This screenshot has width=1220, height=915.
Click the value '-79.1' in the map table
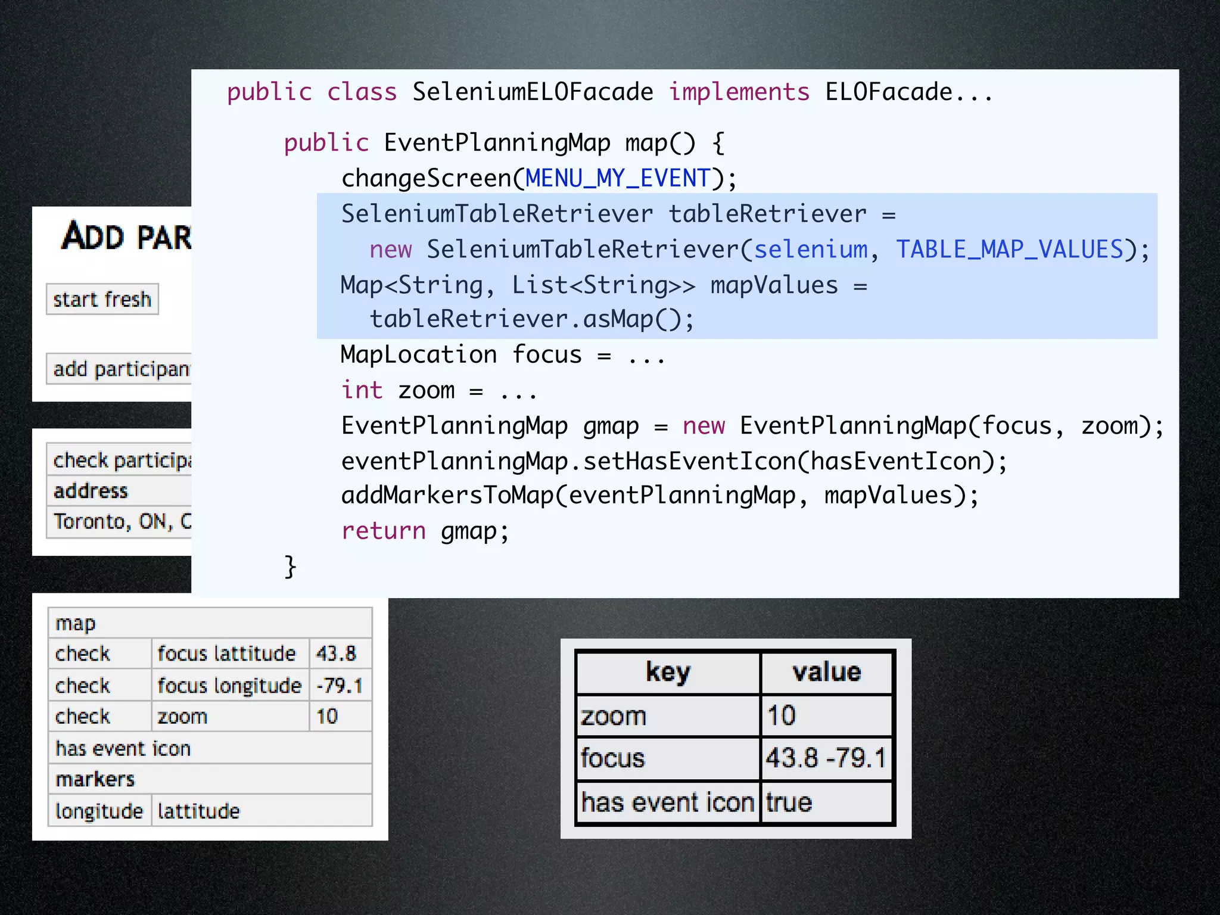click(341, 686)
